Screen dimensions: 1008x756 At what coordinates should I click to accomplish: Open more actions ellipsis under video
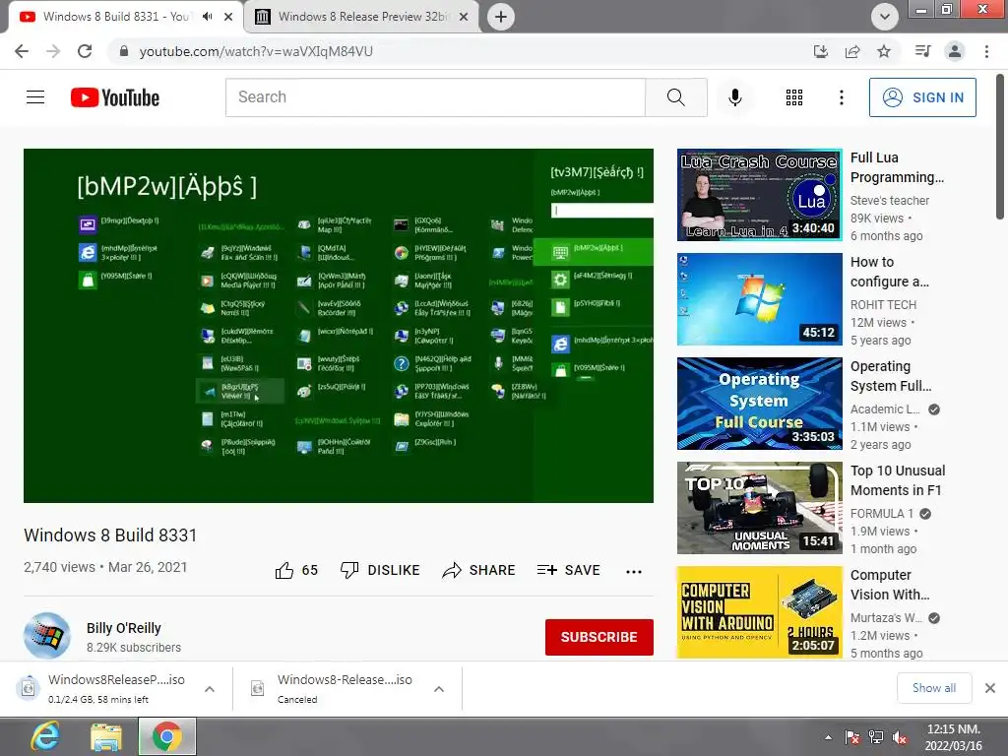click(x=634, y=572)
